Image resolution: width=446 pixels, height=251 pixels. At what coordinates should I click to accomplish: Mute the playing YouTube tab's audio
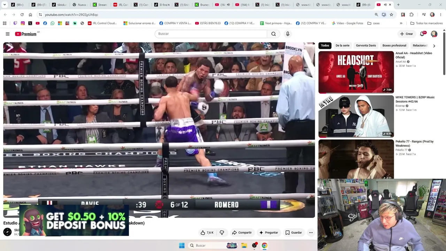tap(385, 5)
